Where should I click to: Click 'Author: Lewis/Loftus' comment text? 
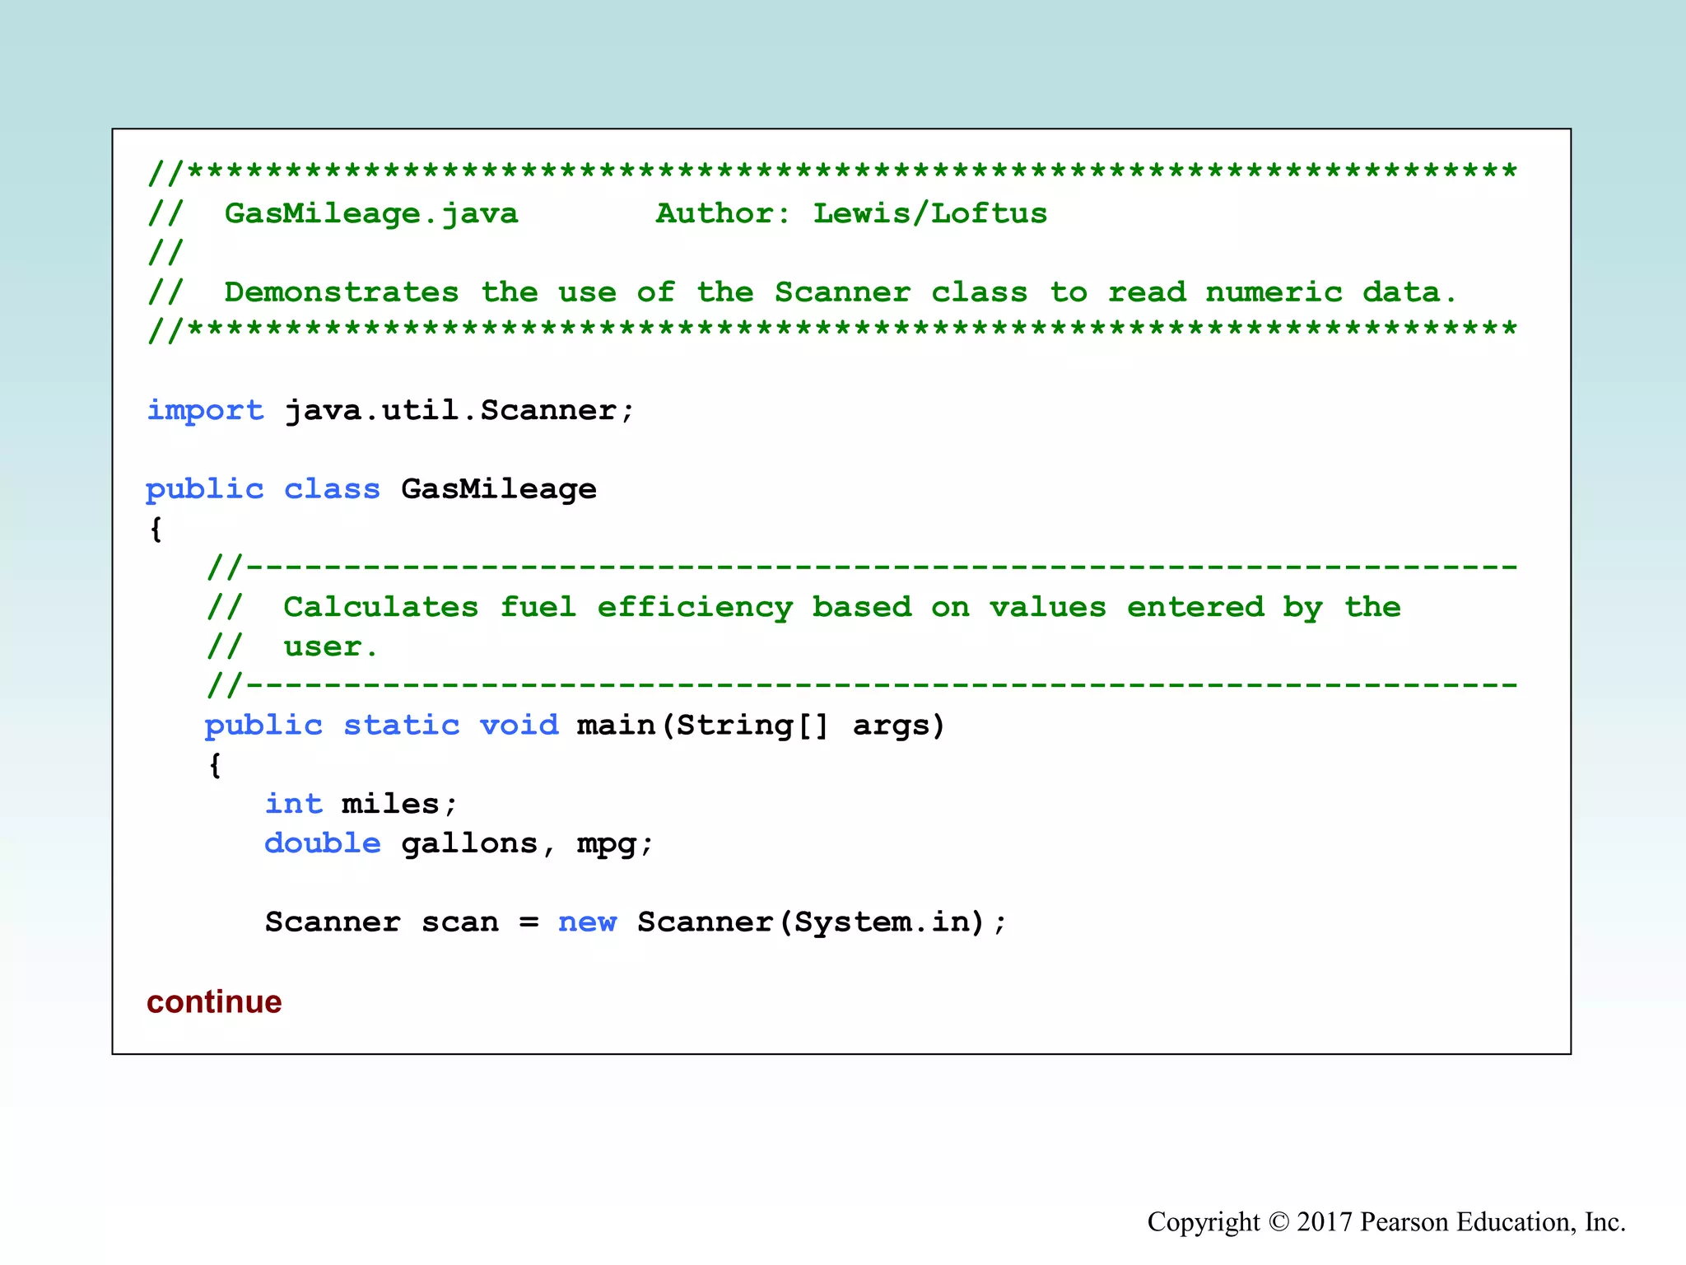pyautogui.click(x=850, y=214)
